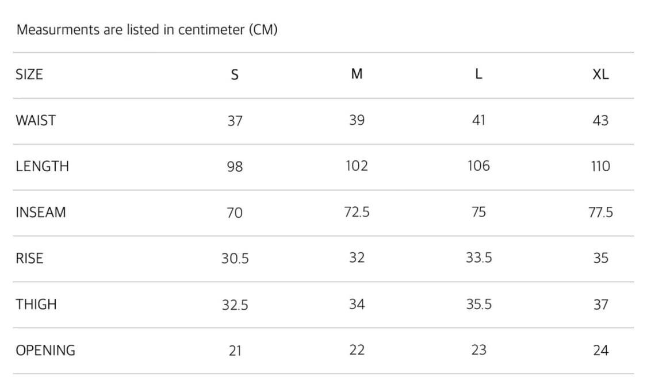Viewport: 647px width, 385px height.
Task: Click rise value 33.5 for size L
Action: [478, 258]
